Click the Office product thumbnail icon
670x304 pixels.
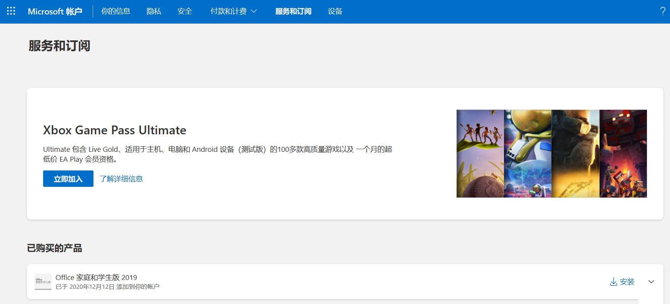pos(43,282)
